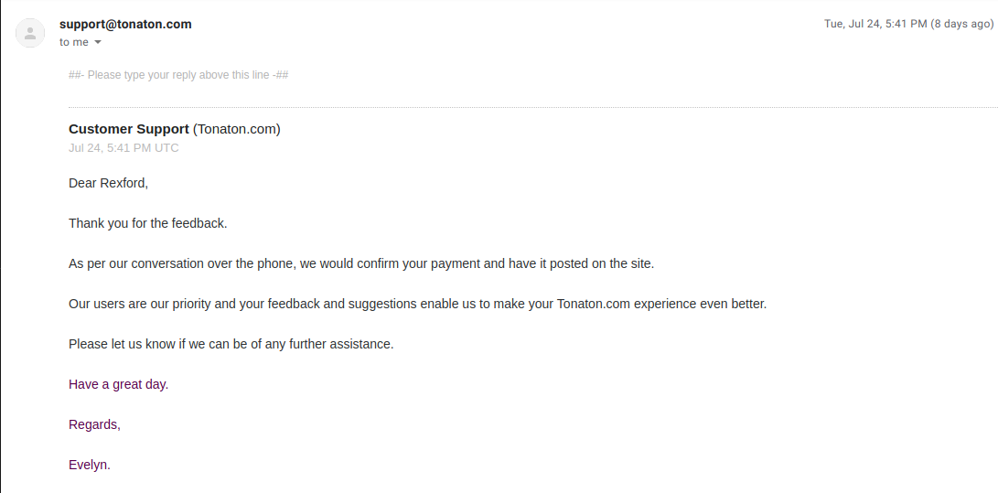Screen dimensions: 998x493
Task: Click "Tonaton.com" in the experience sentence
Action: click(593, 304)
